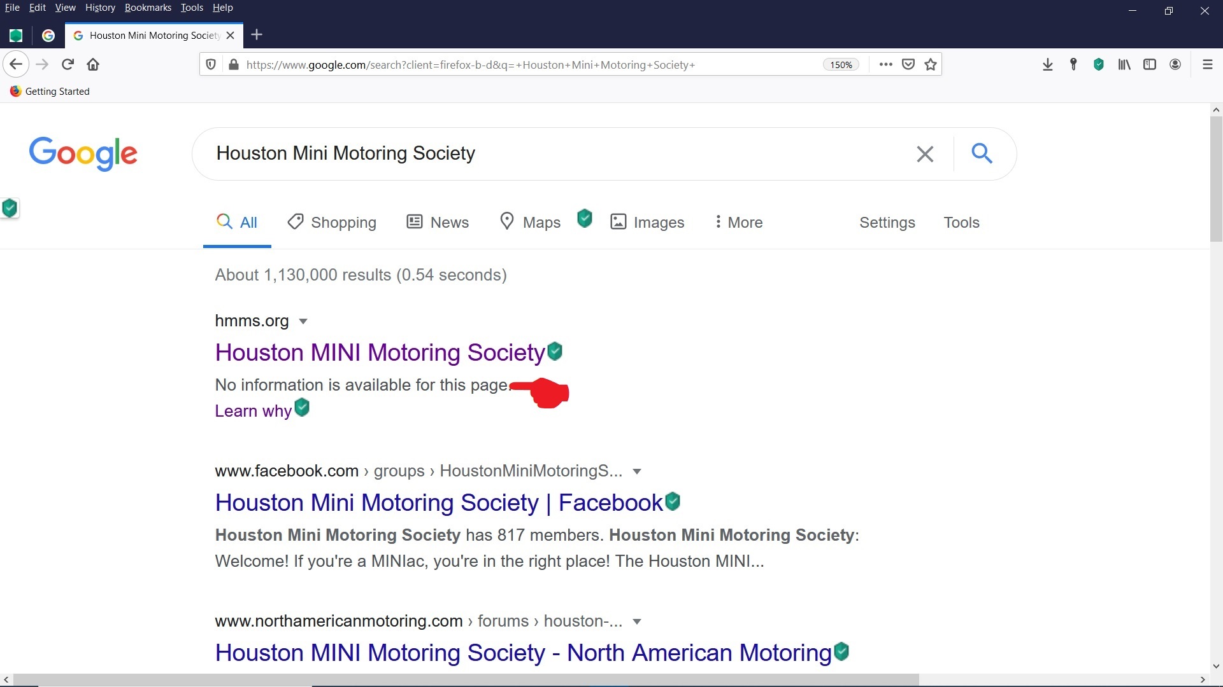Select the All results tab
This screenshot has width=1223, height=687.
tap(237, 222)
